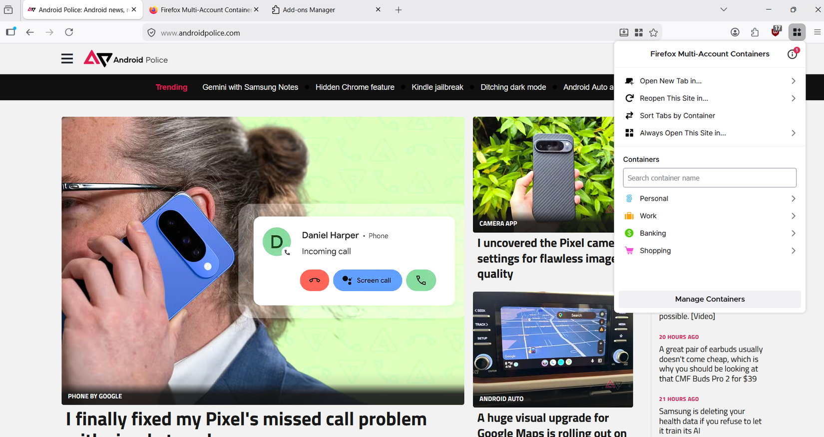Click the address bar container grid icon
The height and width of the screenshot is (437, 824).
pos(638,32)
